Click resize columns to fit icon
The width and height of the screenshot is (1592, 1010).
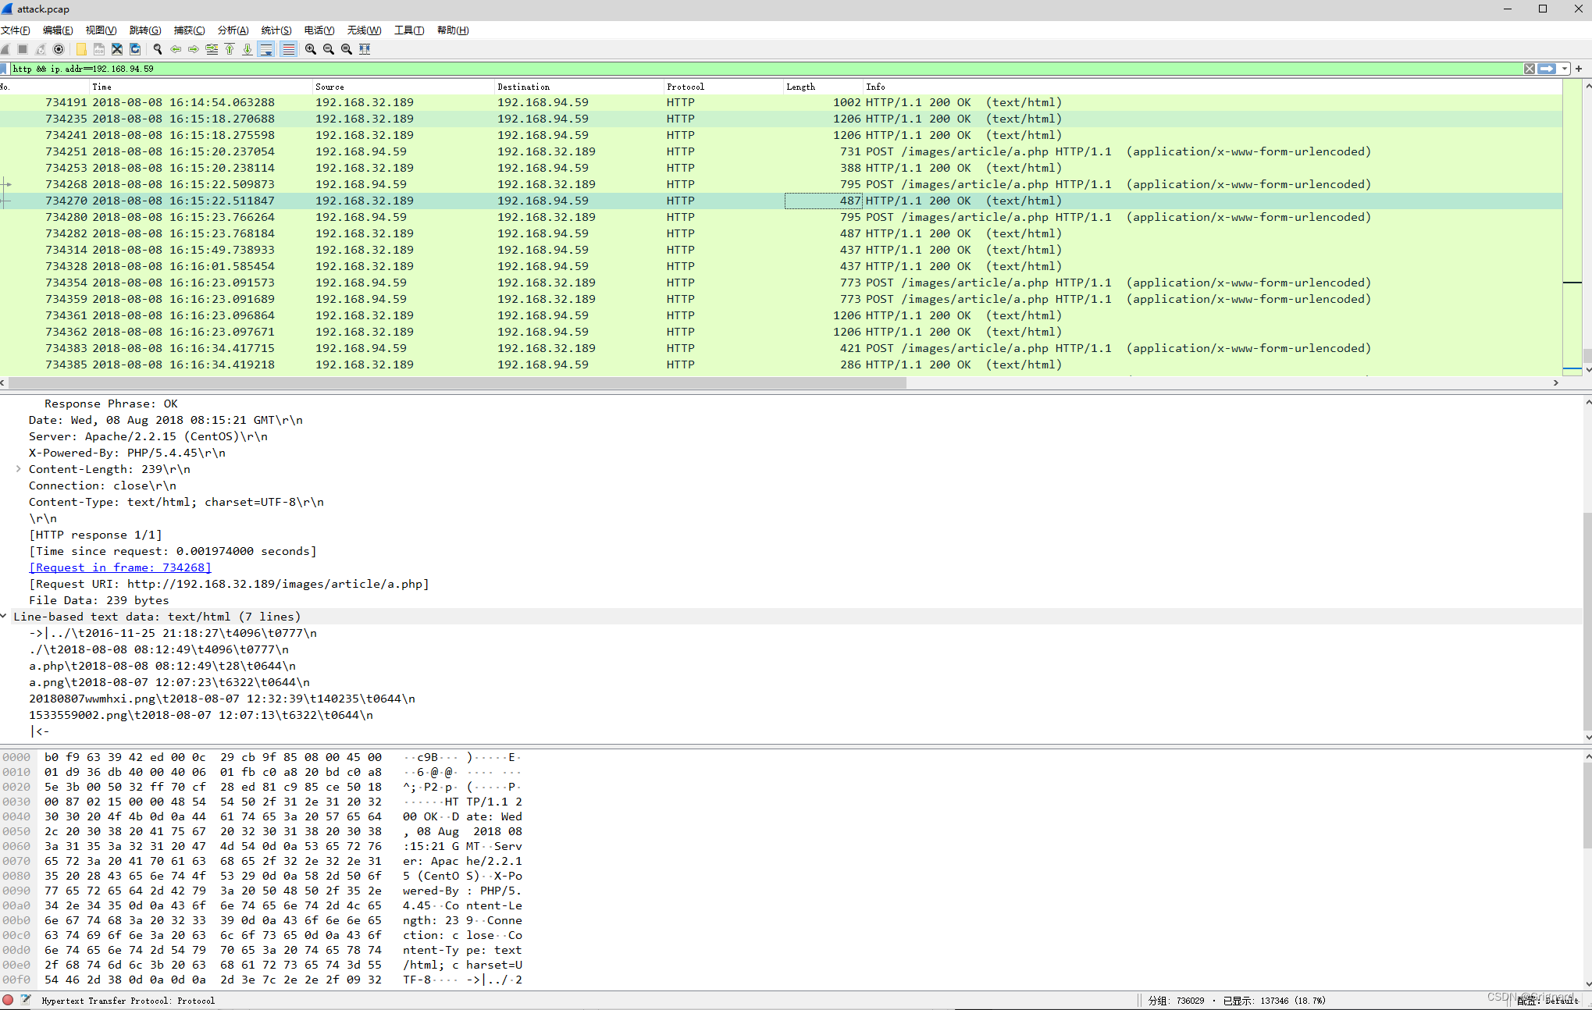(365, 49)
